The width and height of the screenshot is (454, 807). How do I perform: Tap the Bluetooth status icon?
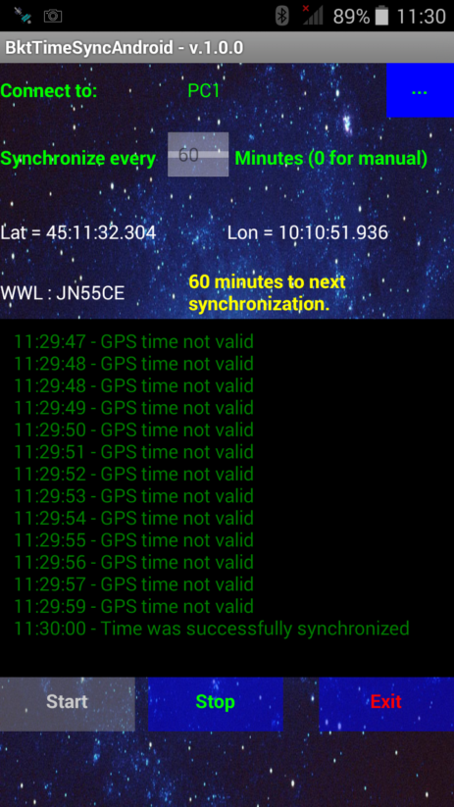coord(282,16)
